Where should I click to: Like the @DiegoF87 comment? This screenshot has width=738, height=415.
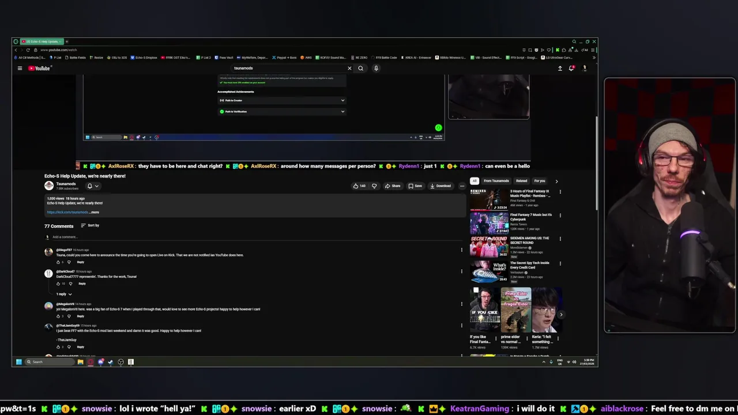click(x=58, y=262)
